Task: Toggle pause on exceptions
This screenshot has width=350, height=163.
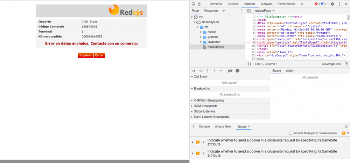Action: click(237, 71)
